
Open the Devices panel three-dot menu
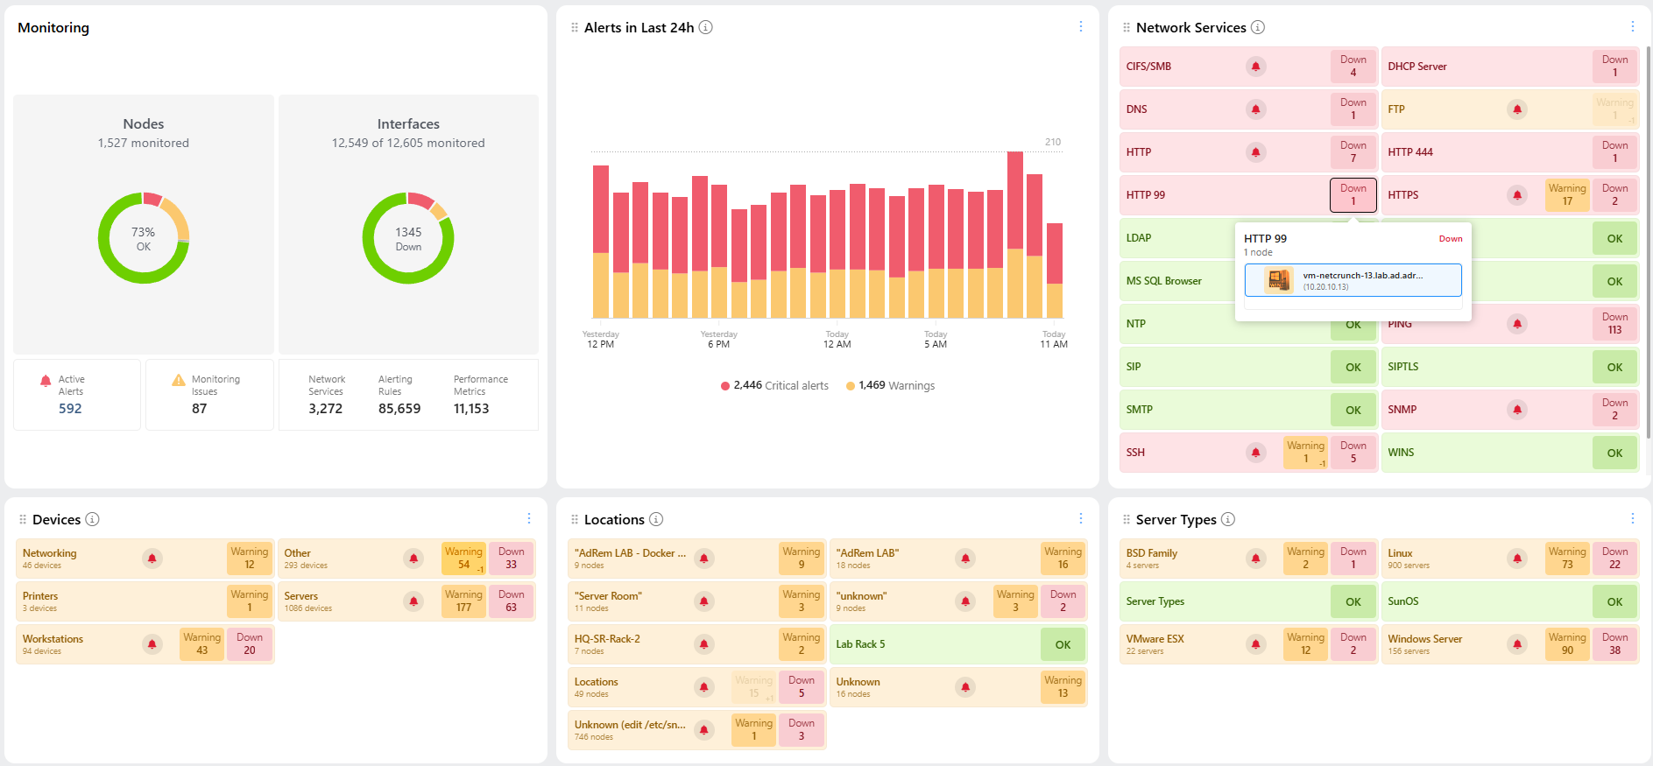coord(528,519)
